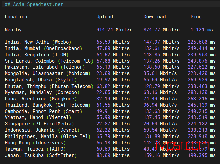The image size is (220, 164).
Task: Select Ulaanbaatar download 35.61
Action: (x=150, y=73)
